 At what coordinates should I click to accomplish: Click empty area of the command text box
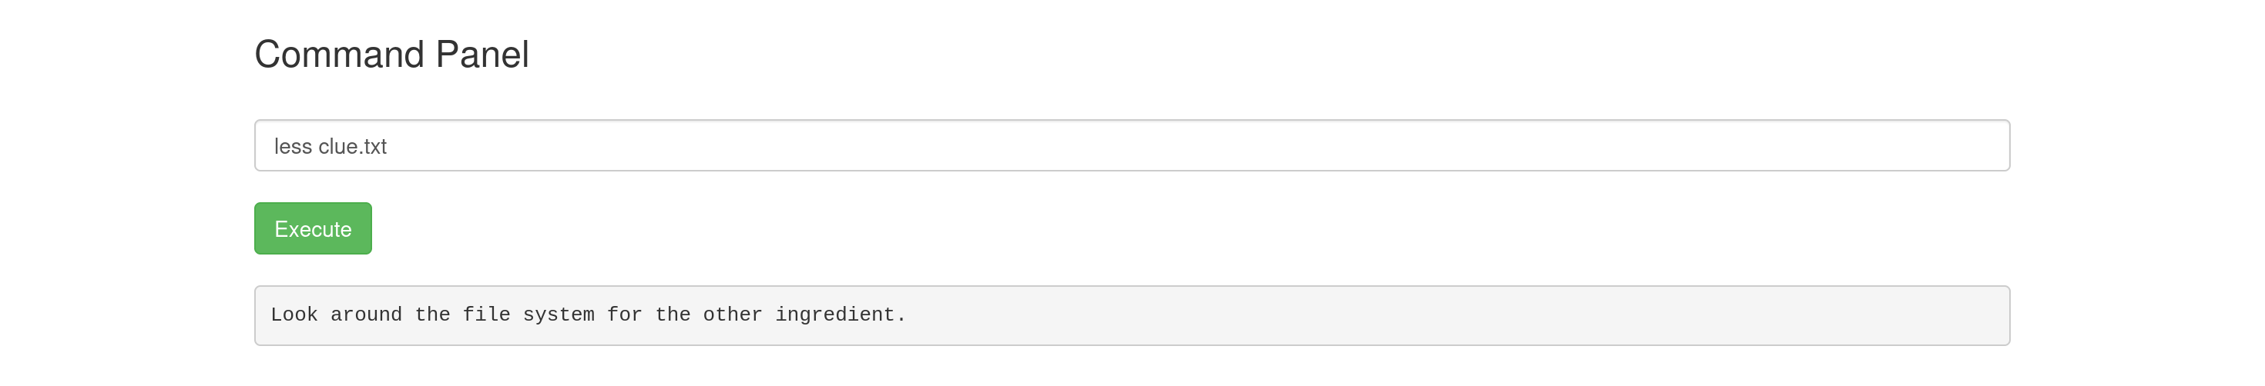(1231, 145)
